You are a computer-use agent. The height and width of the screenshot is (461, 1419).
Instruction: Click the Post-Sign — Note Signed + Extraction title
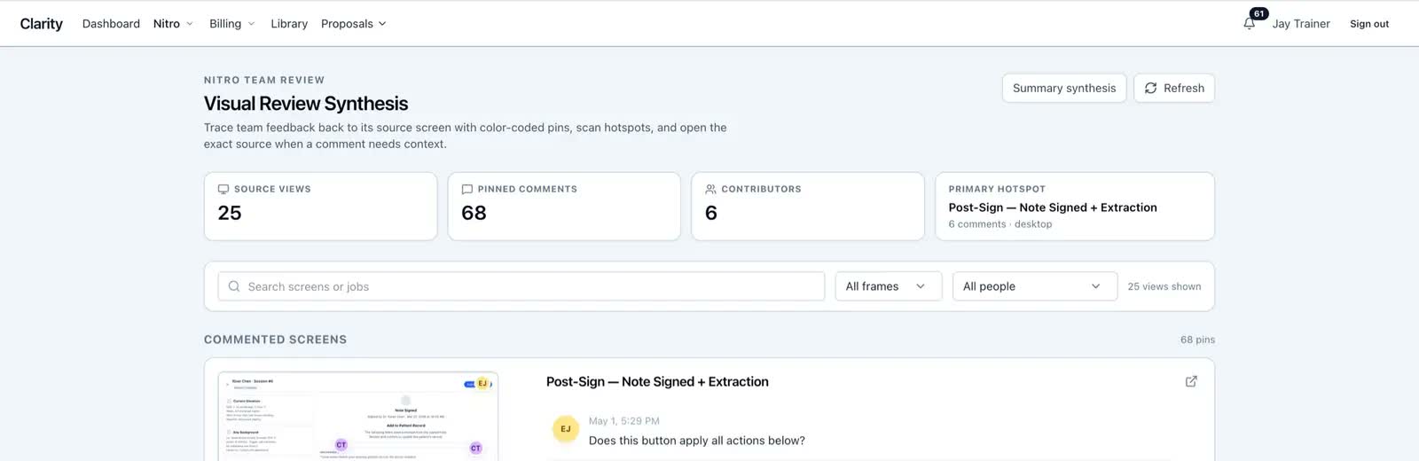657,382
